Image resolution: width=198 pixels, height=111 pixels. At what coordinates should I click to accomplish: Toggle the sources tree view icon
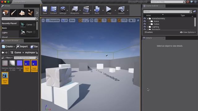[x=12, y=53]
